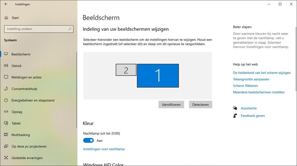Click the Beeldscherm page heading

click(x=101, y=18)
